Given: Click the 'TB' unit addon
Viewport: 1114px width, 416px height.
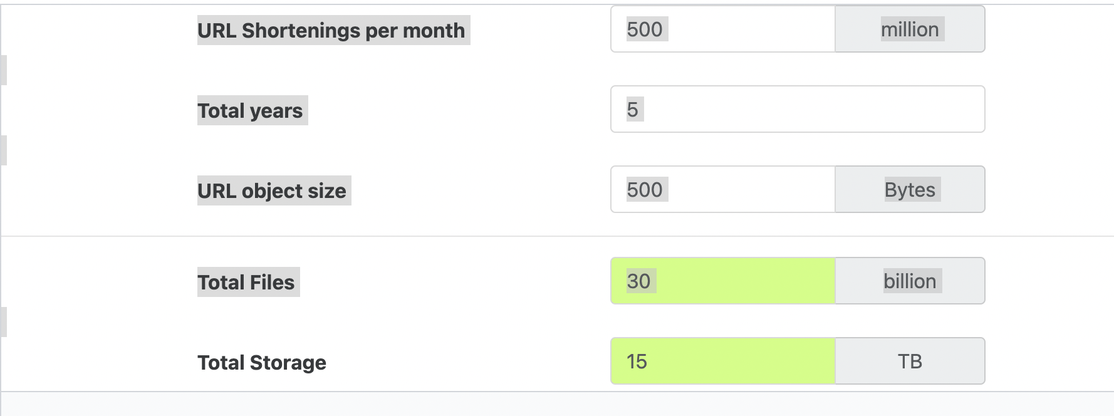Looking at the screenshot, I should [910, 361].
